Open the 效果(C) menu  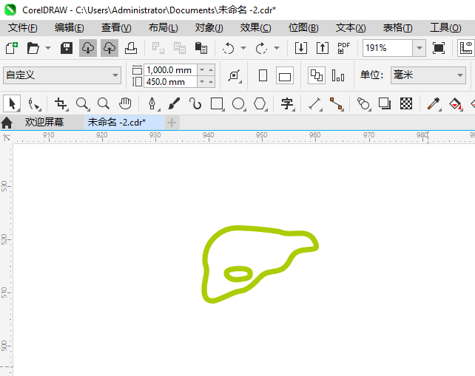[x=256, y=28]
